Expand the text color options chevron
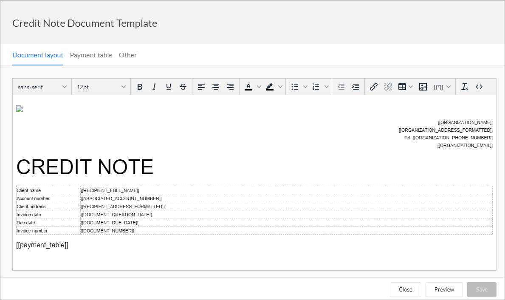 click(259, 87)
